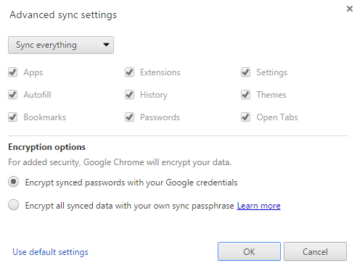
Task: Click the Cancel button
Action: tap(315, 251)
